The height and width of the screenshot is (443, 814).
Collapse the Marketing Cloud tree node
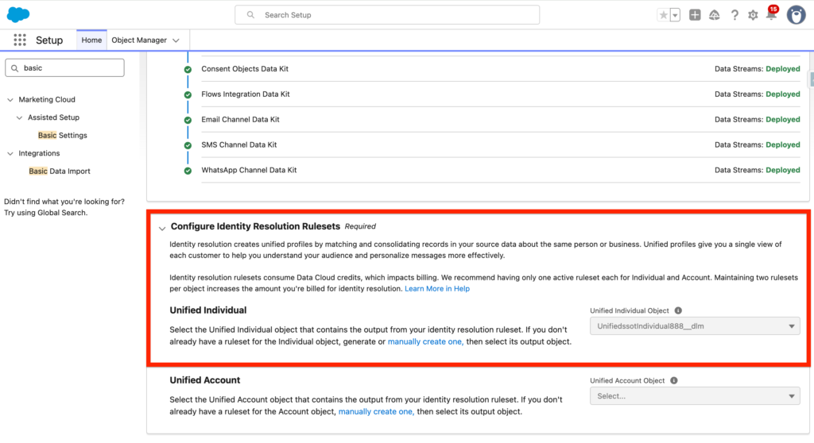pyautogui.click(x=10, y=100)
